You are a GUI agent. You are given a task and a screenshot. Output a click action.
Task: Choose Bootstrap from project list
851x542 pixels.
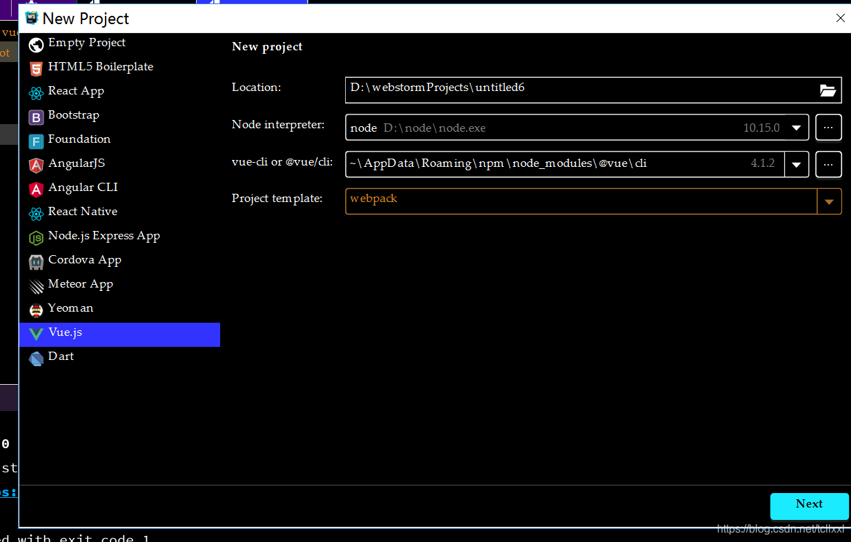coord(120,116)
